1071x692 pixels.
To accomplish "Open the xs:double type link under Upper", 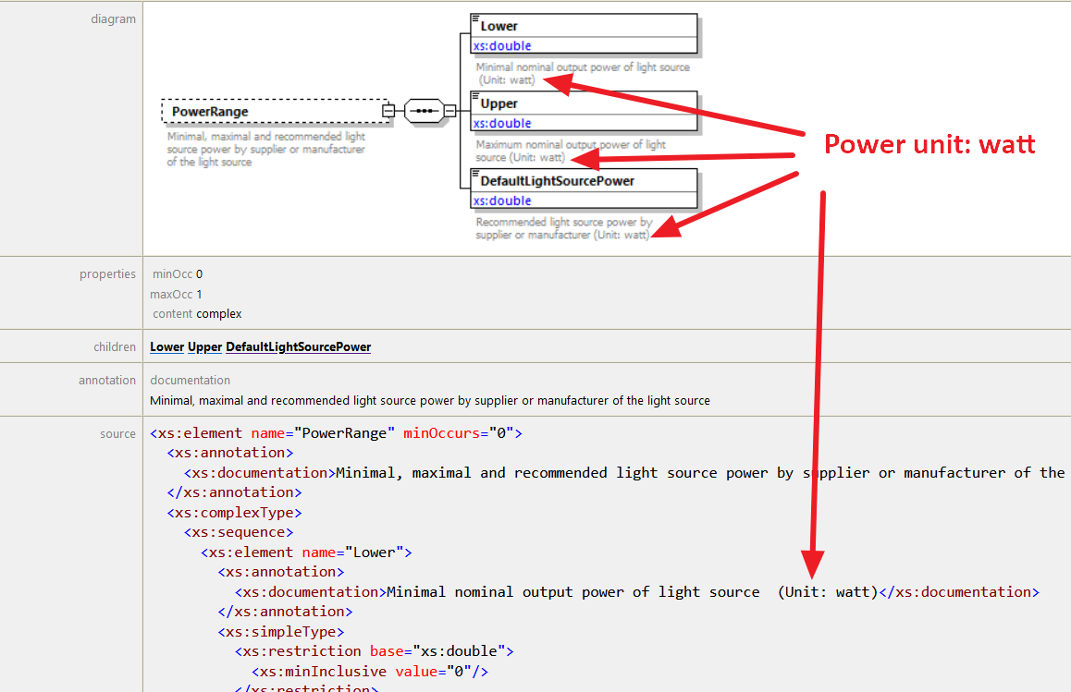I will click(x=502, y=124).
